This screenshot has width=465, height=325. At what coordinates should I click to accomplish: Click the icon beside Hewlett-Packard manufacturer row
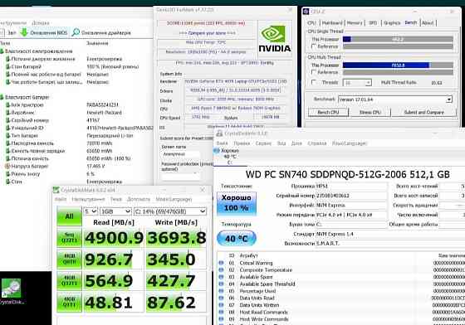click(x=7, y=113)
